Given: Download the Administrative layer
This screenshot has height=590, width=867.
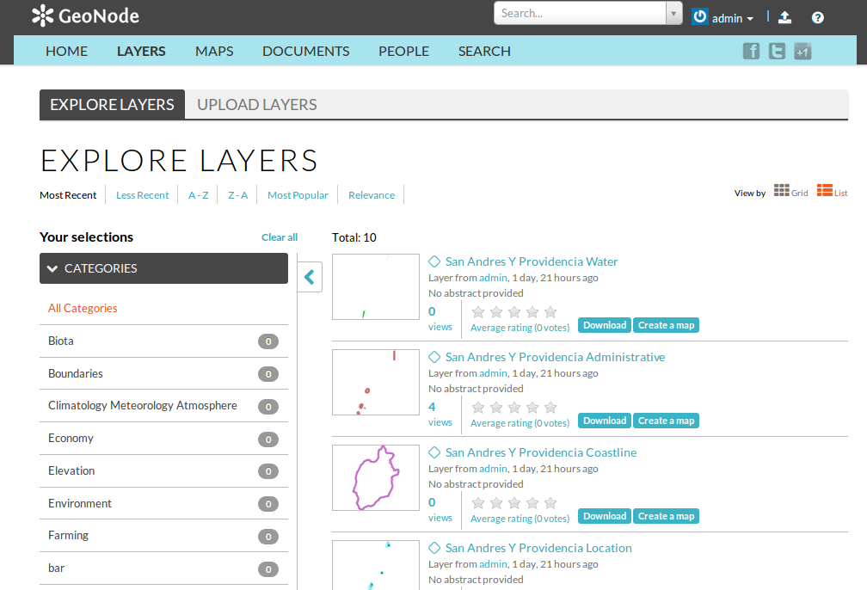Looking at the screenshot, I should [605, 421].
